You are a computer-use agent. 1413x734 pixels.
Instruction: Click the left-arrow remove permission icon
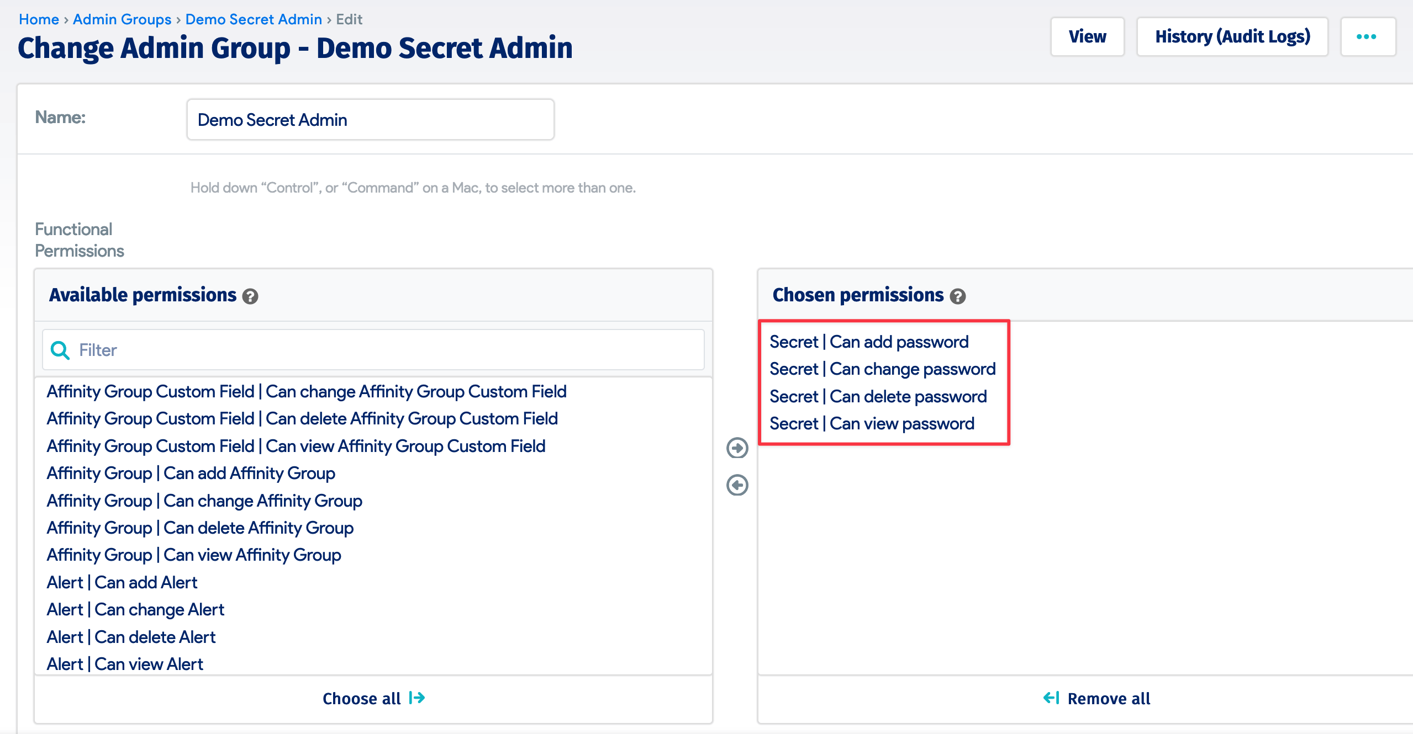[737, 485]
